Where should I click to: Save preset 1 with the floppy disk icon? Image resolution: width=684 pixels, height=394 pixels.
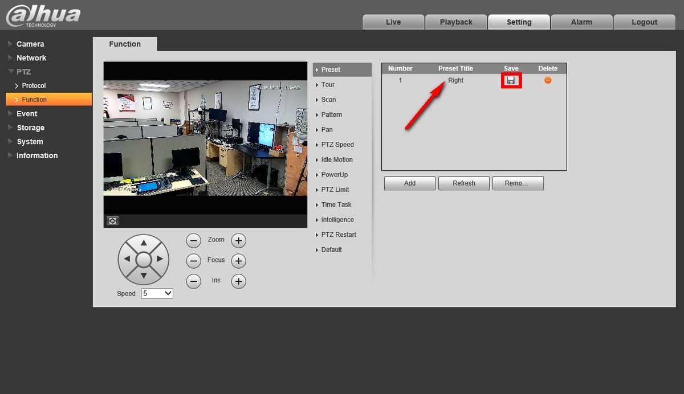point(511,80)
